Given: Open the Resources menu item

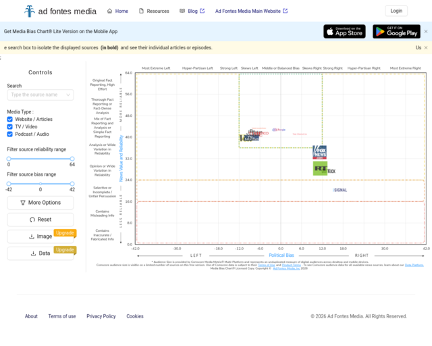Looking at the screenshot, I should pyautogui.click(x=154, y=11).
